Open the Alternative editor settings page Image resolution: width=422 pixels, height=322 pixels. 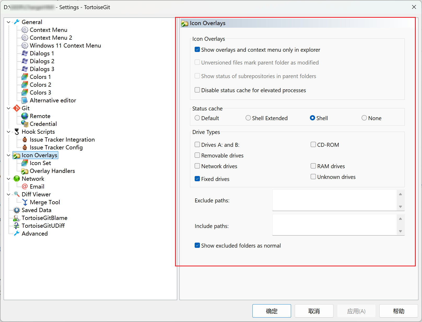pyautogui.click(x=53, y=100)
